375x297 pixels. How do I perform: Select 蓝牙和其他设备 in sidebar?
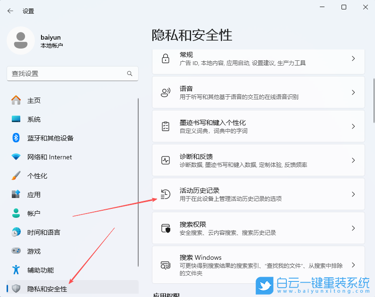[73, 138]
